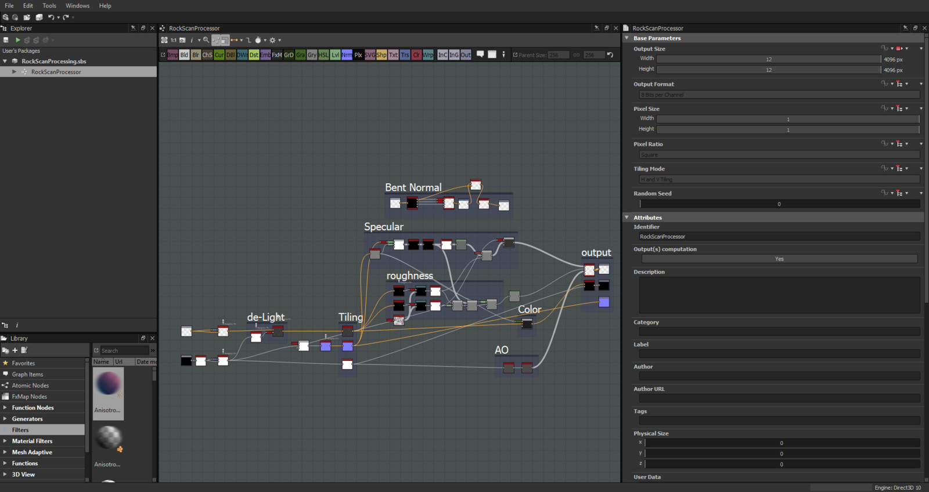The width and height of the screenshot is (929, 492).
Task: Click the Redo arrow icon
Action: (x=66, y=17)
